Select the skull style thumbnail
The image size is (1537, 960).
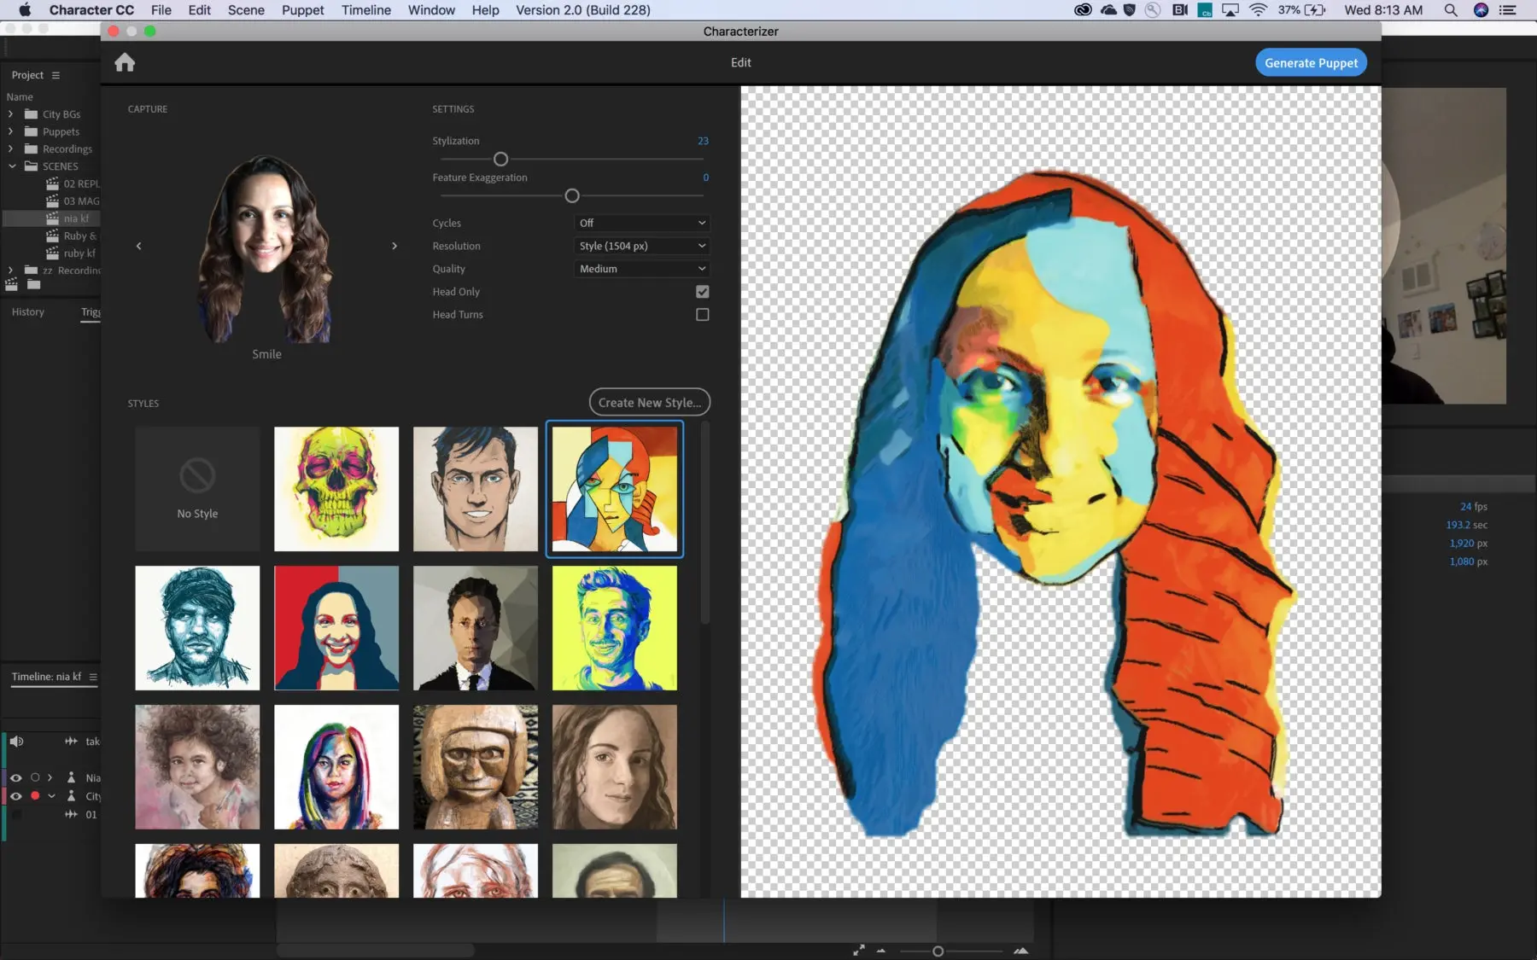(x=336, y=489)
